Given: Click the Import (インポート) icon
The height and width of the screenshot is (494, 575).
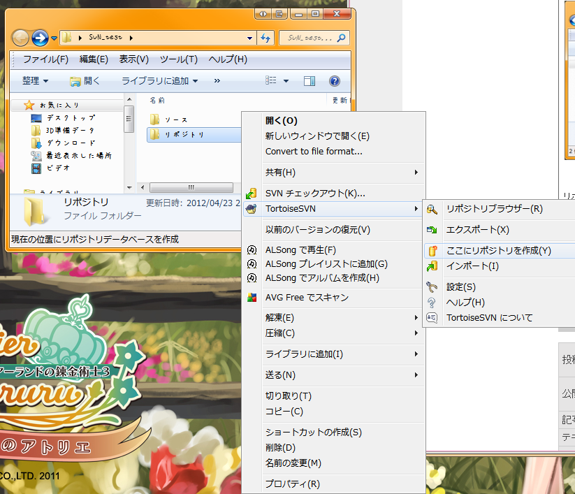Looking at the screenshot, I should (x=432, y=266).
